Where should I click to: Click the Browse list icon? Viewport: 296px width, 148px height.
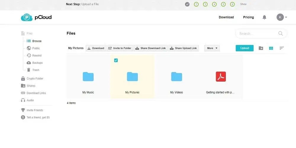(x=28, y=41)
